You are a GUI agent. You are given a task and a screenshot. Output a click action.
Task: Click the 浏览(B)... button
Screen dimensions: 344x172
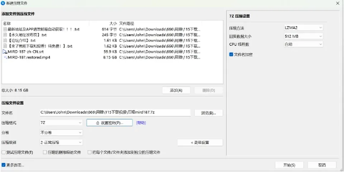[x=209, y=113]
